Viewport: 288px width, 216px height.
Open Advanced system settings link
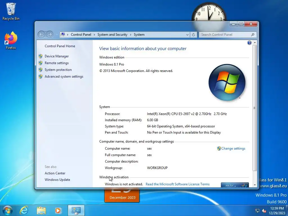[64, 76]
